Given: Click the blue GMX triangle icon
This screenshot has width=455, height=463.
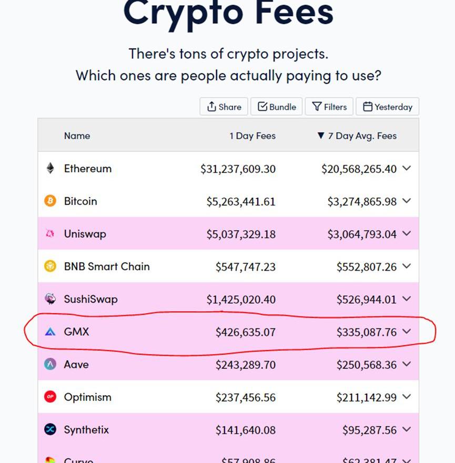Looking at the screenshot, I should (x=50, y=332).
